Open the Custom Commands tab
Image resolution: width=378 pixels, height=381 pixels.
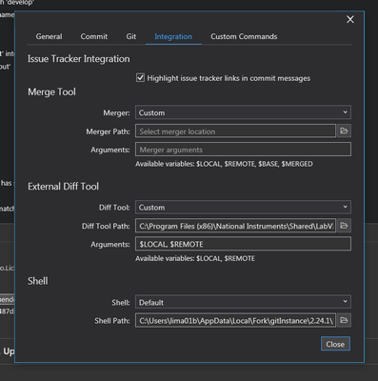(x=244, y=36)
